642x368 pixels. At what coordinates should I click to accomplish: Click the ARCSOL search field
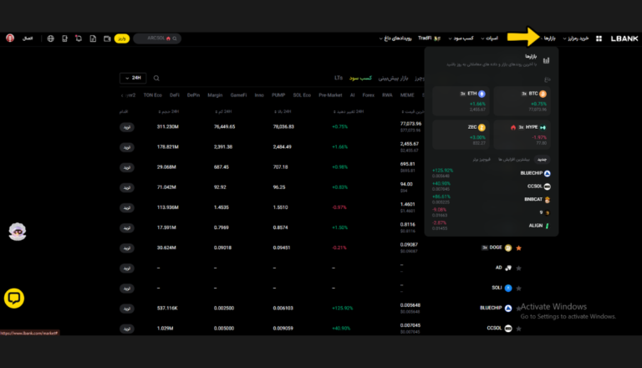[158, 38]
